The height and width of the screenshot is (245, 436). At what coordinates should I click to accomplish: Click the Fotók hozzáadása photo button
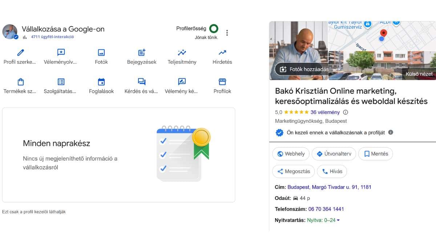click(x=302, y=69)
